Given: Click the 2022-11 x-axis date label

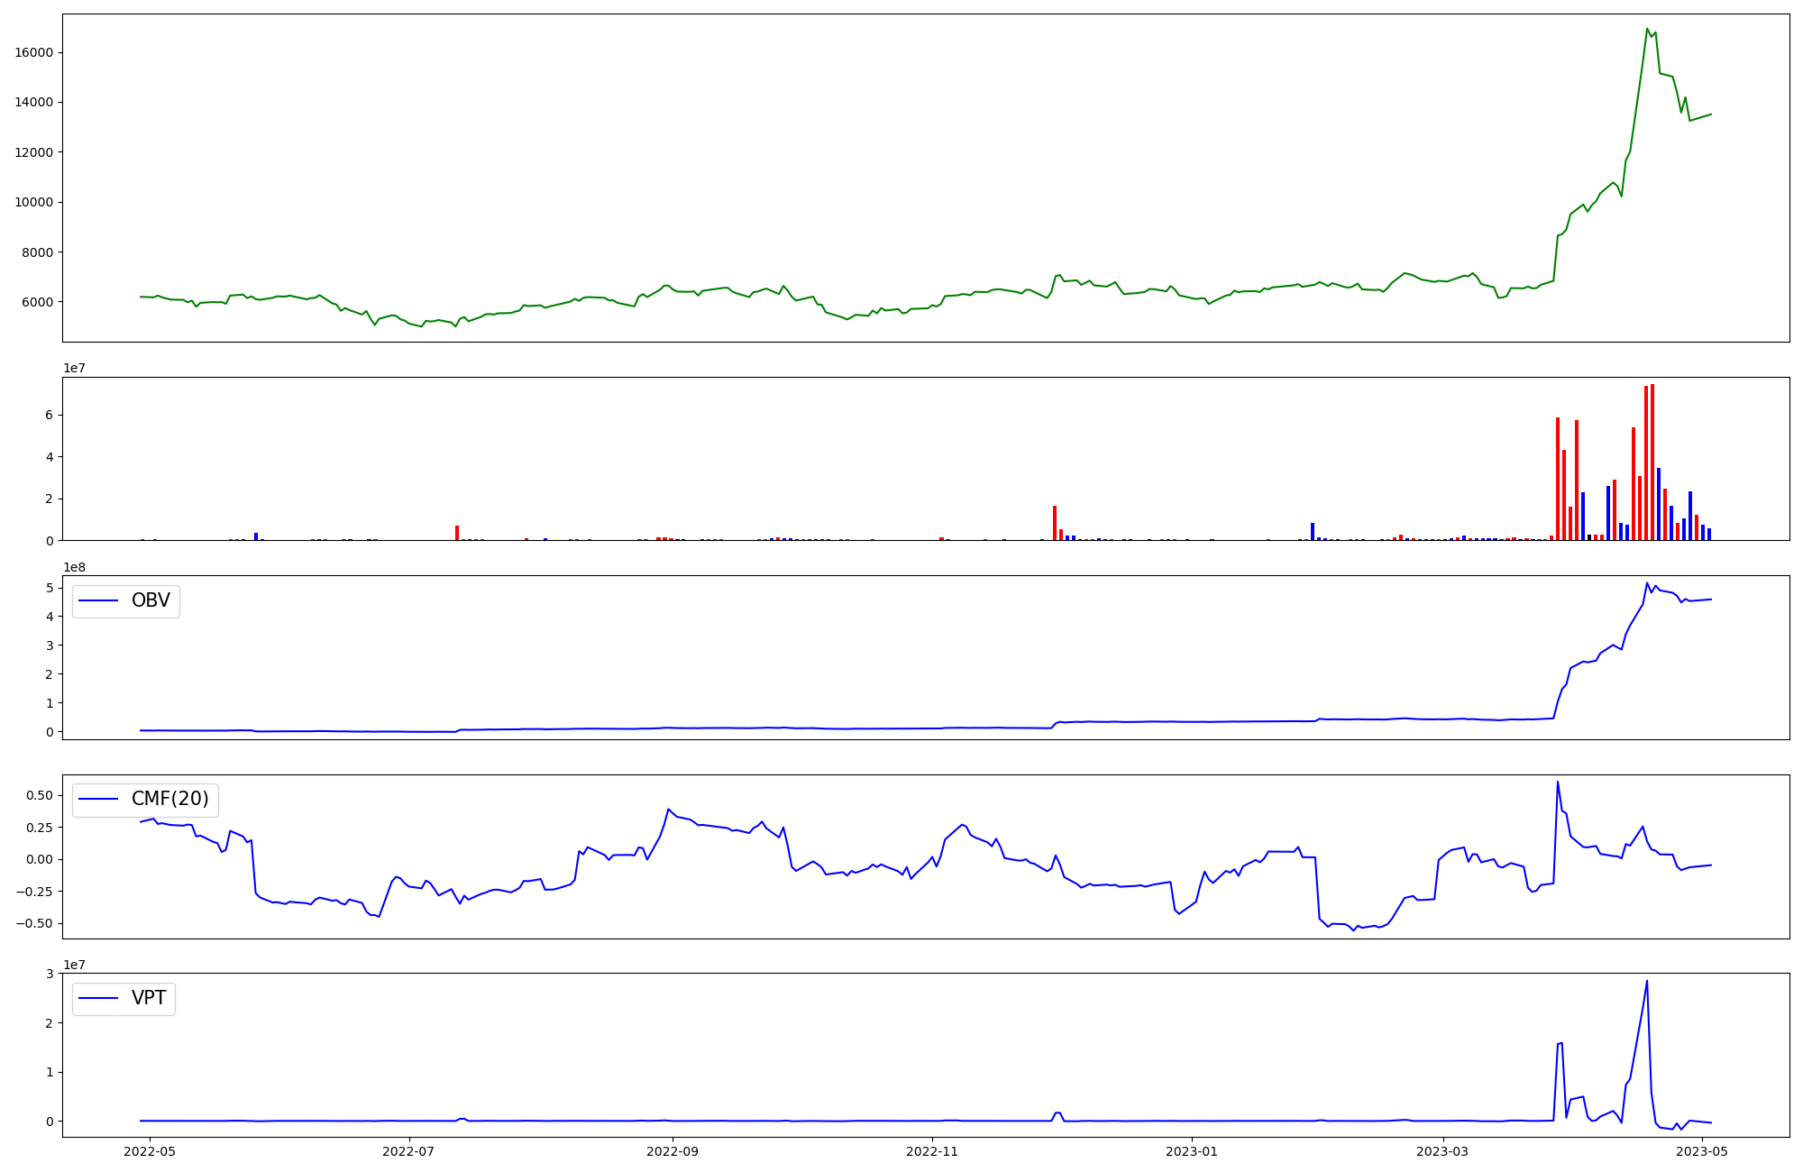Looking at the screenshot, I should (x=932, y=1151).
